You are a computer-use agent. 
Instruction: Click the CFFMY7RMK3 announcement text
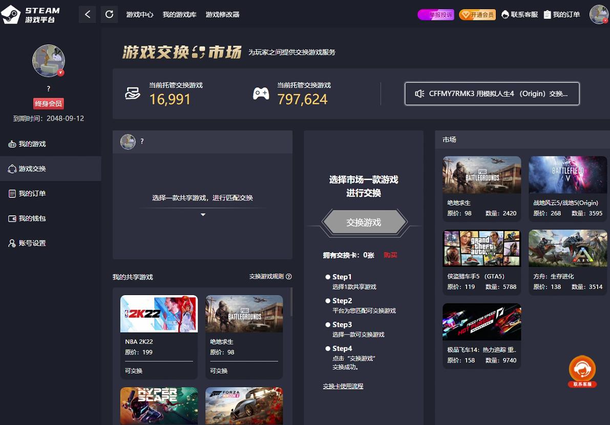(x=498, y=94)
